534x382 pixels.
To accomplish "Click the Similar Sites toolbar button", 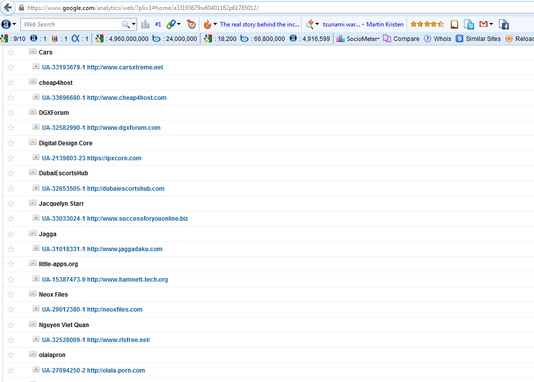I will pos(478,39).
